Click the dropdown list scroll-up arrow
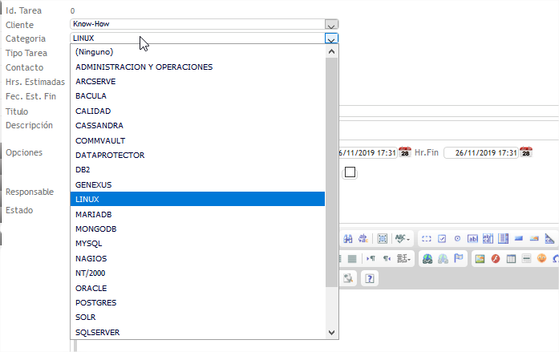 331,51
